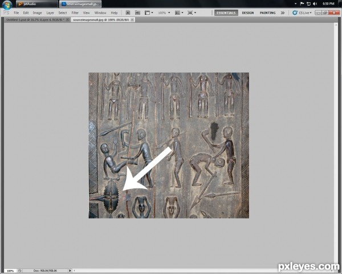Open the View menu
The image size is (342, 274).
coord(87,13)
